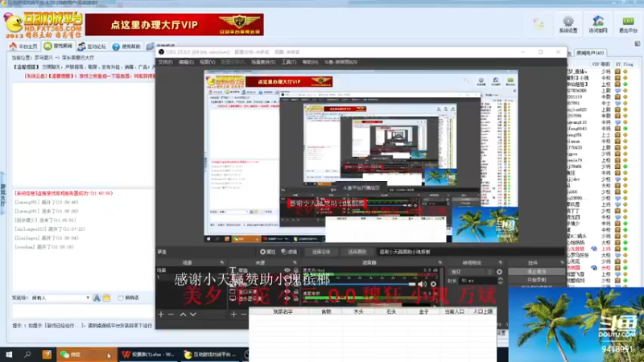Move scene down with the down arrow
This screenshot has width=644, height=362.
tap(193, 315)
